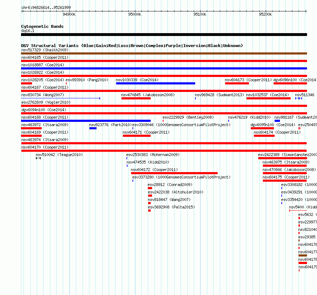The image size is (317, 295).
Task: Click nsv463972 (Itsara2009) label
Action: point(45,125)
